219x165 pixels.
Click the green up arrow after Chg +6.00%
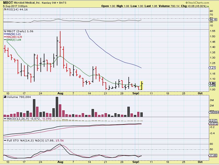(208, 6)
